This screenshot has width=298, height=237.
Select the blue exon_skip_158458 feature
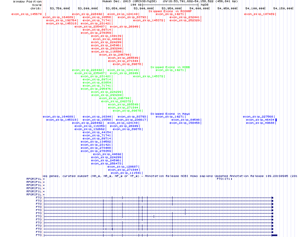[184, 123]
